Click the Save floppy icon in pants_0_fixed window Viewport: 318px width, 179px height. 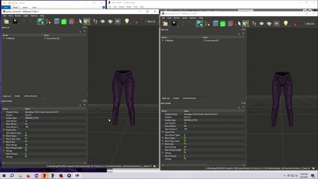[174, 23]
